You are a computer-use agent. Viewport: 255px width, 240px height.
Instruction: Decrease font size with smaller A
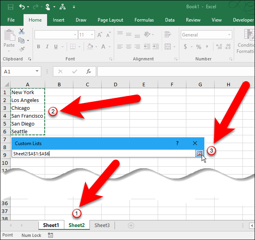click(108, 35)
